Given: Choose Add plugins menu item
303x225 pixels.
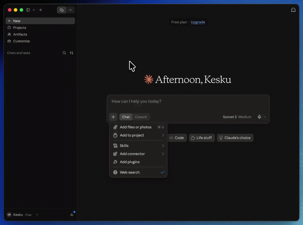Looking at the screenshot, I should (x=138, y=162).
